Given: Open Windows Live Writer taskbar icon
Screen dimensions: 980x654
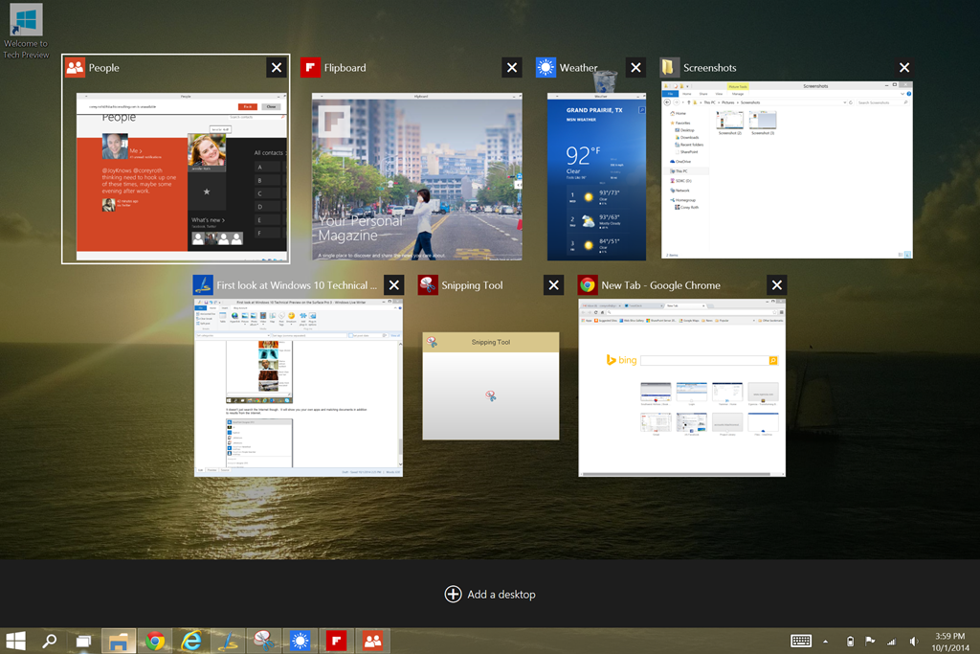Looking at the screenshot, I should [x=228, y=641].
